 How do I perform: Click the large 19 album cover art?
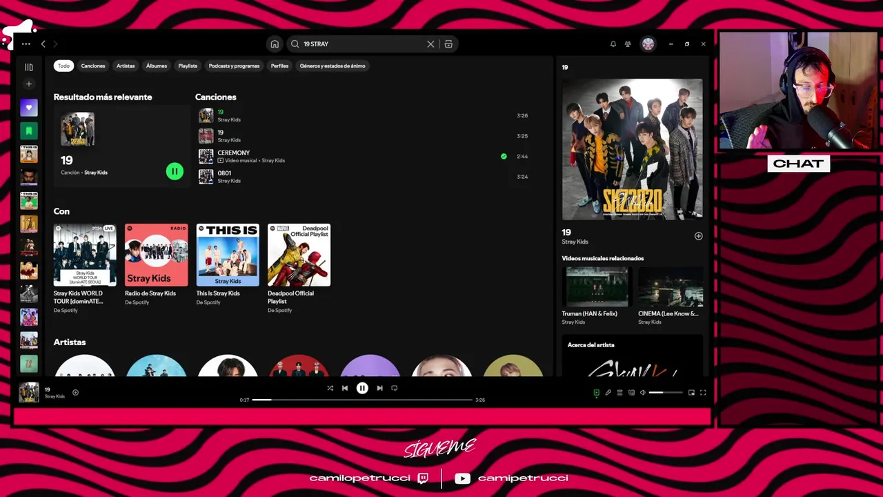pos(633,149)
